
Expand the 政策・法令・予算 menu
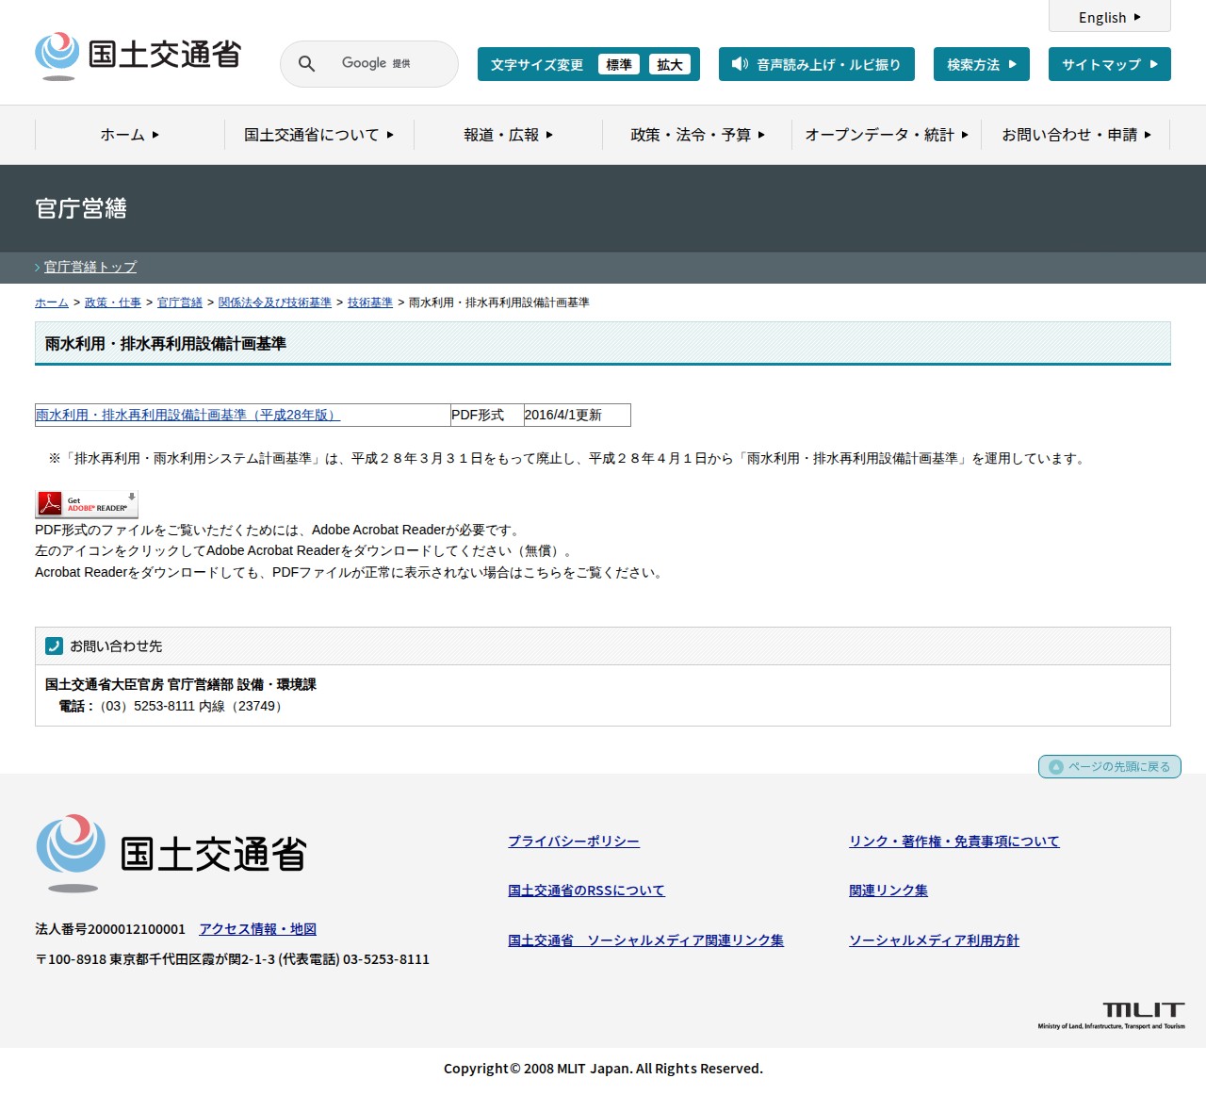coord(697,135)
